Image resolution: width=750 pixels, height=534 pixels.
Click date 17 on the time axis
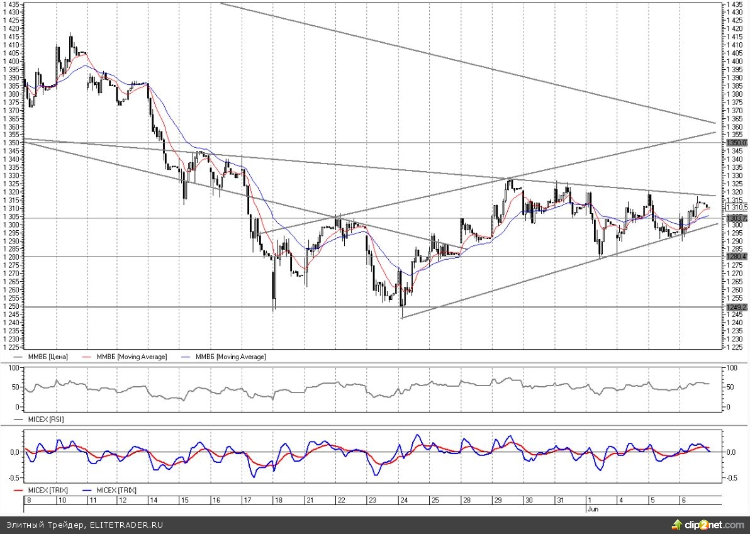coord(247,500)
